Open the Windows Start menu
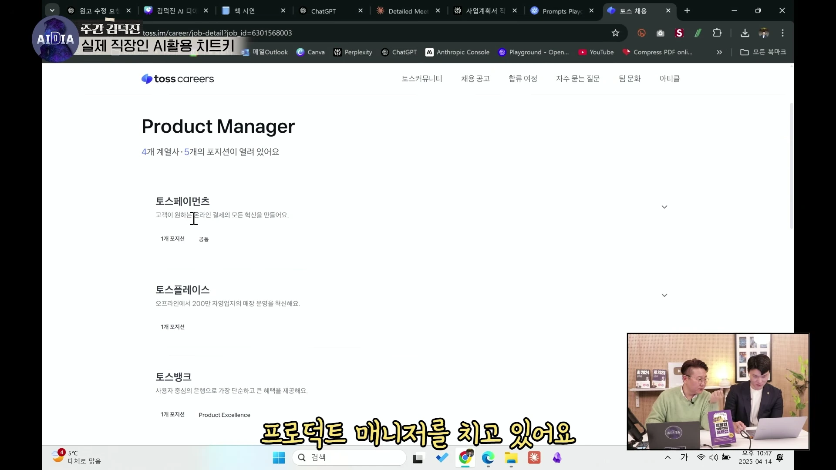836x470 pixels. (x=279, y=458)
